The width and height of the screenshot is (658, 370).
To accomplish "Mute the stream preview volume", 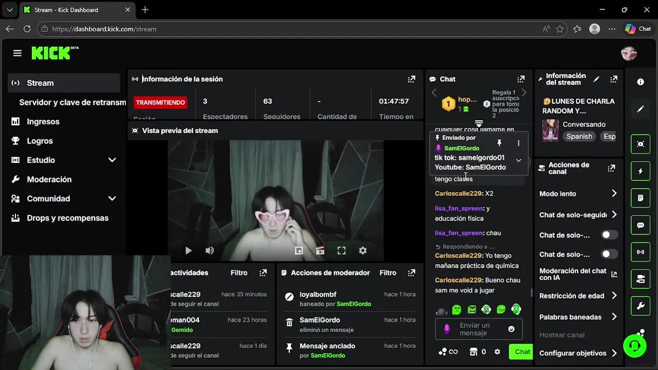I will [x=210, y=251].
